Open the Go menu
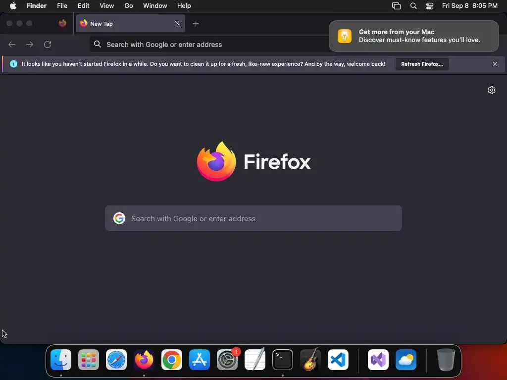Screen dimensions: 507x380 point(129,5)
